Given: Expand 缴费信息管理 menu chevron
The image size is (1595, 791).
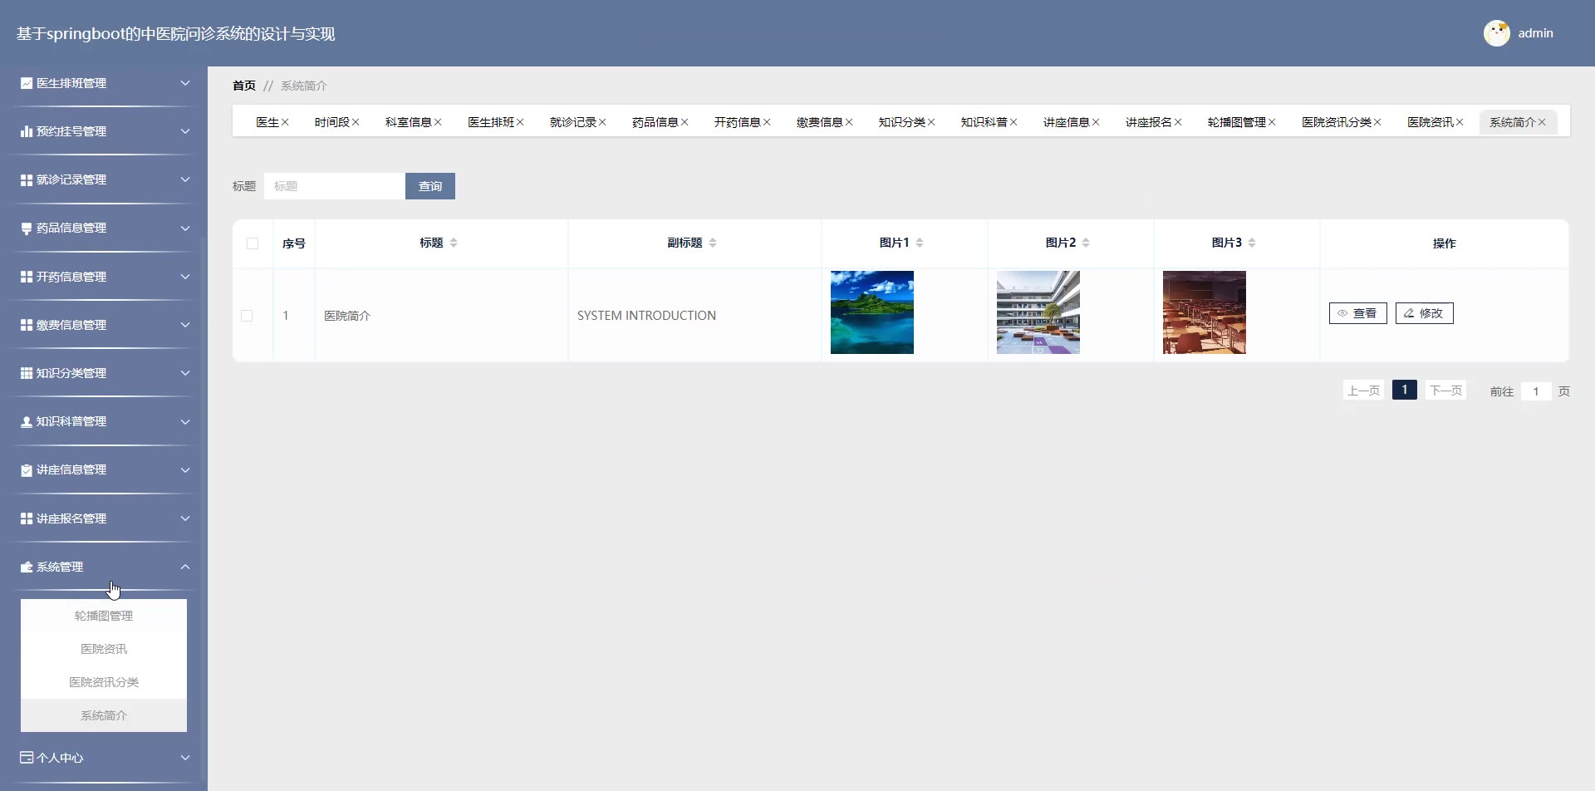Looking at the screenshot, I should [185, 325].
